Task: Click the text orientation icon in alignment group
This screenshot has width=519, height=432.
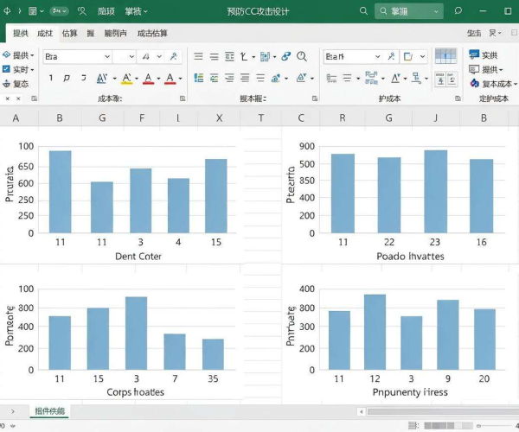Action: point(244,56)
